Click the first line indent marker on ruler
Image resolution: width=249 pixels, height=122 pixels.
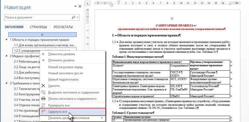pos(119,2)
